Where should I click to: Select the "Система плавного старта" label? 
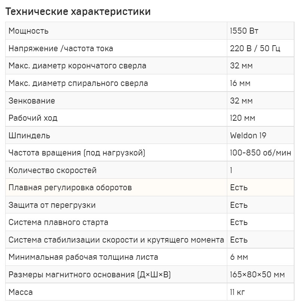pyautogui.click(x=58, y=222)
